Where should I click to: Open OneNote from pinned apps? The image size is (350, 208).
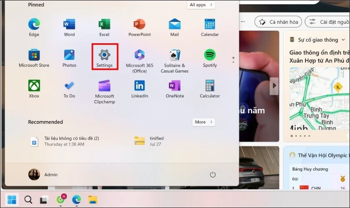coord(175,89)
